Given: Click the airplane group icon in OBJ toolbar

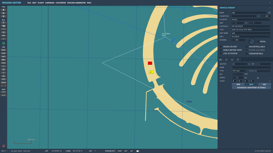Looking at the screenshot, I should pyautogui.click(x=4, y=50).
